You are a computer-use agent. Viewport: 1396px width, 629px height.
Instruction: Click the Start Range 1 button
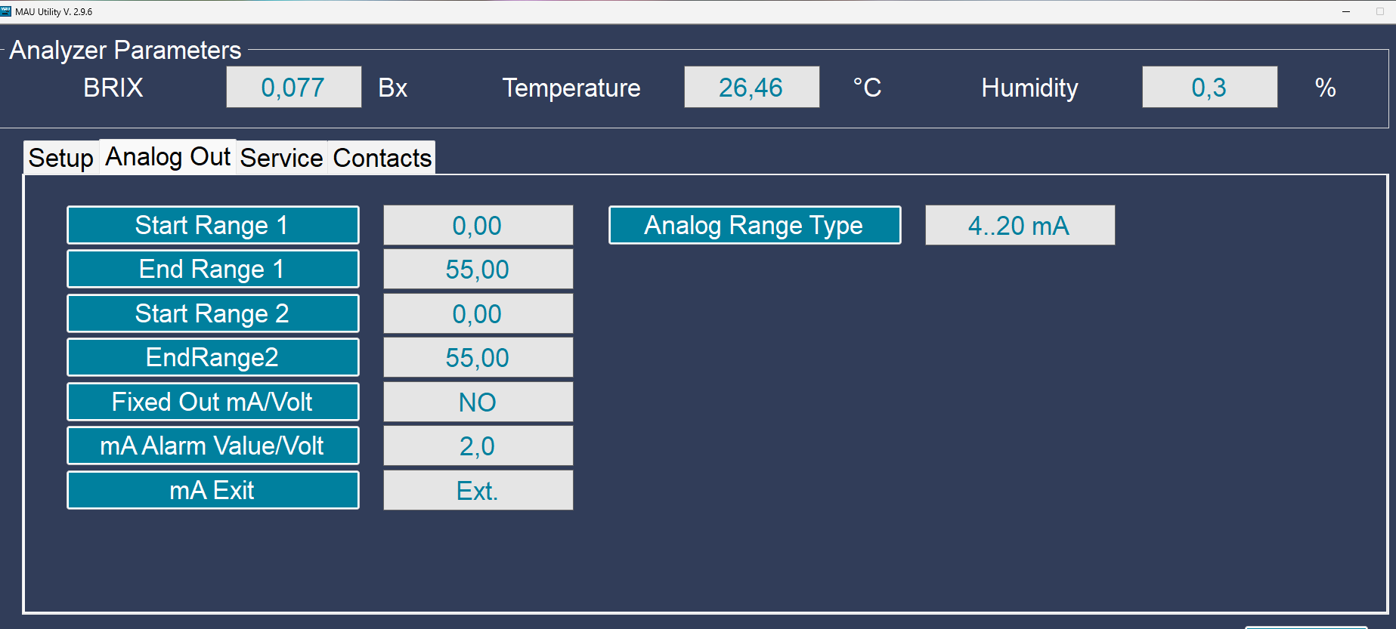click(x=213, y=225)
